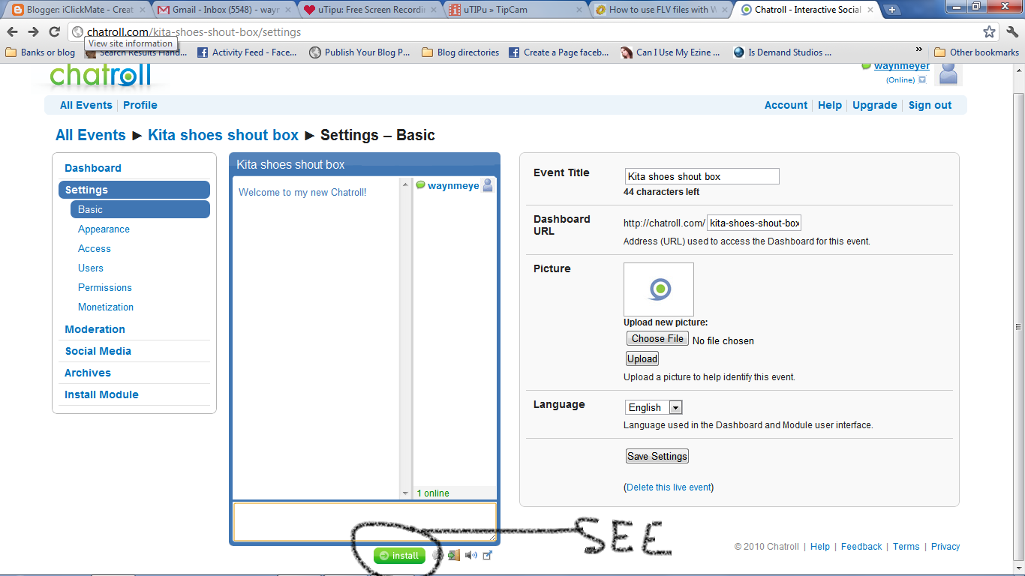1025x576 pixels.
Task: Open Access settings
Action: [95, 248]
